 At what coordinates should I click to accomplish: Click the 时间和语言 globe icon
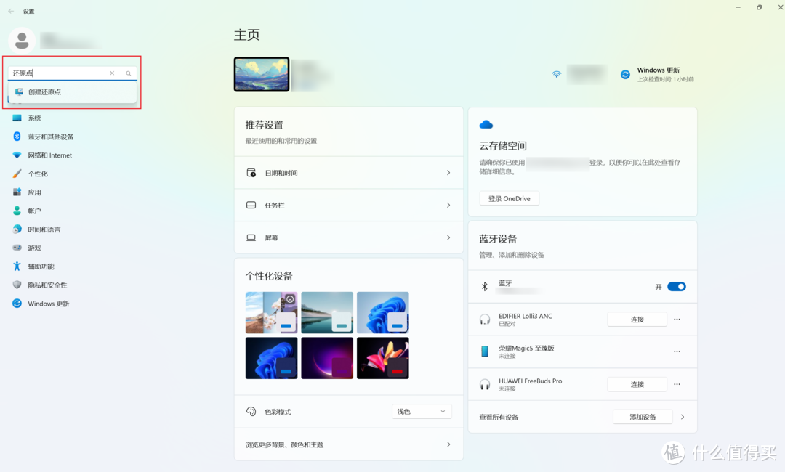(17, 229)
